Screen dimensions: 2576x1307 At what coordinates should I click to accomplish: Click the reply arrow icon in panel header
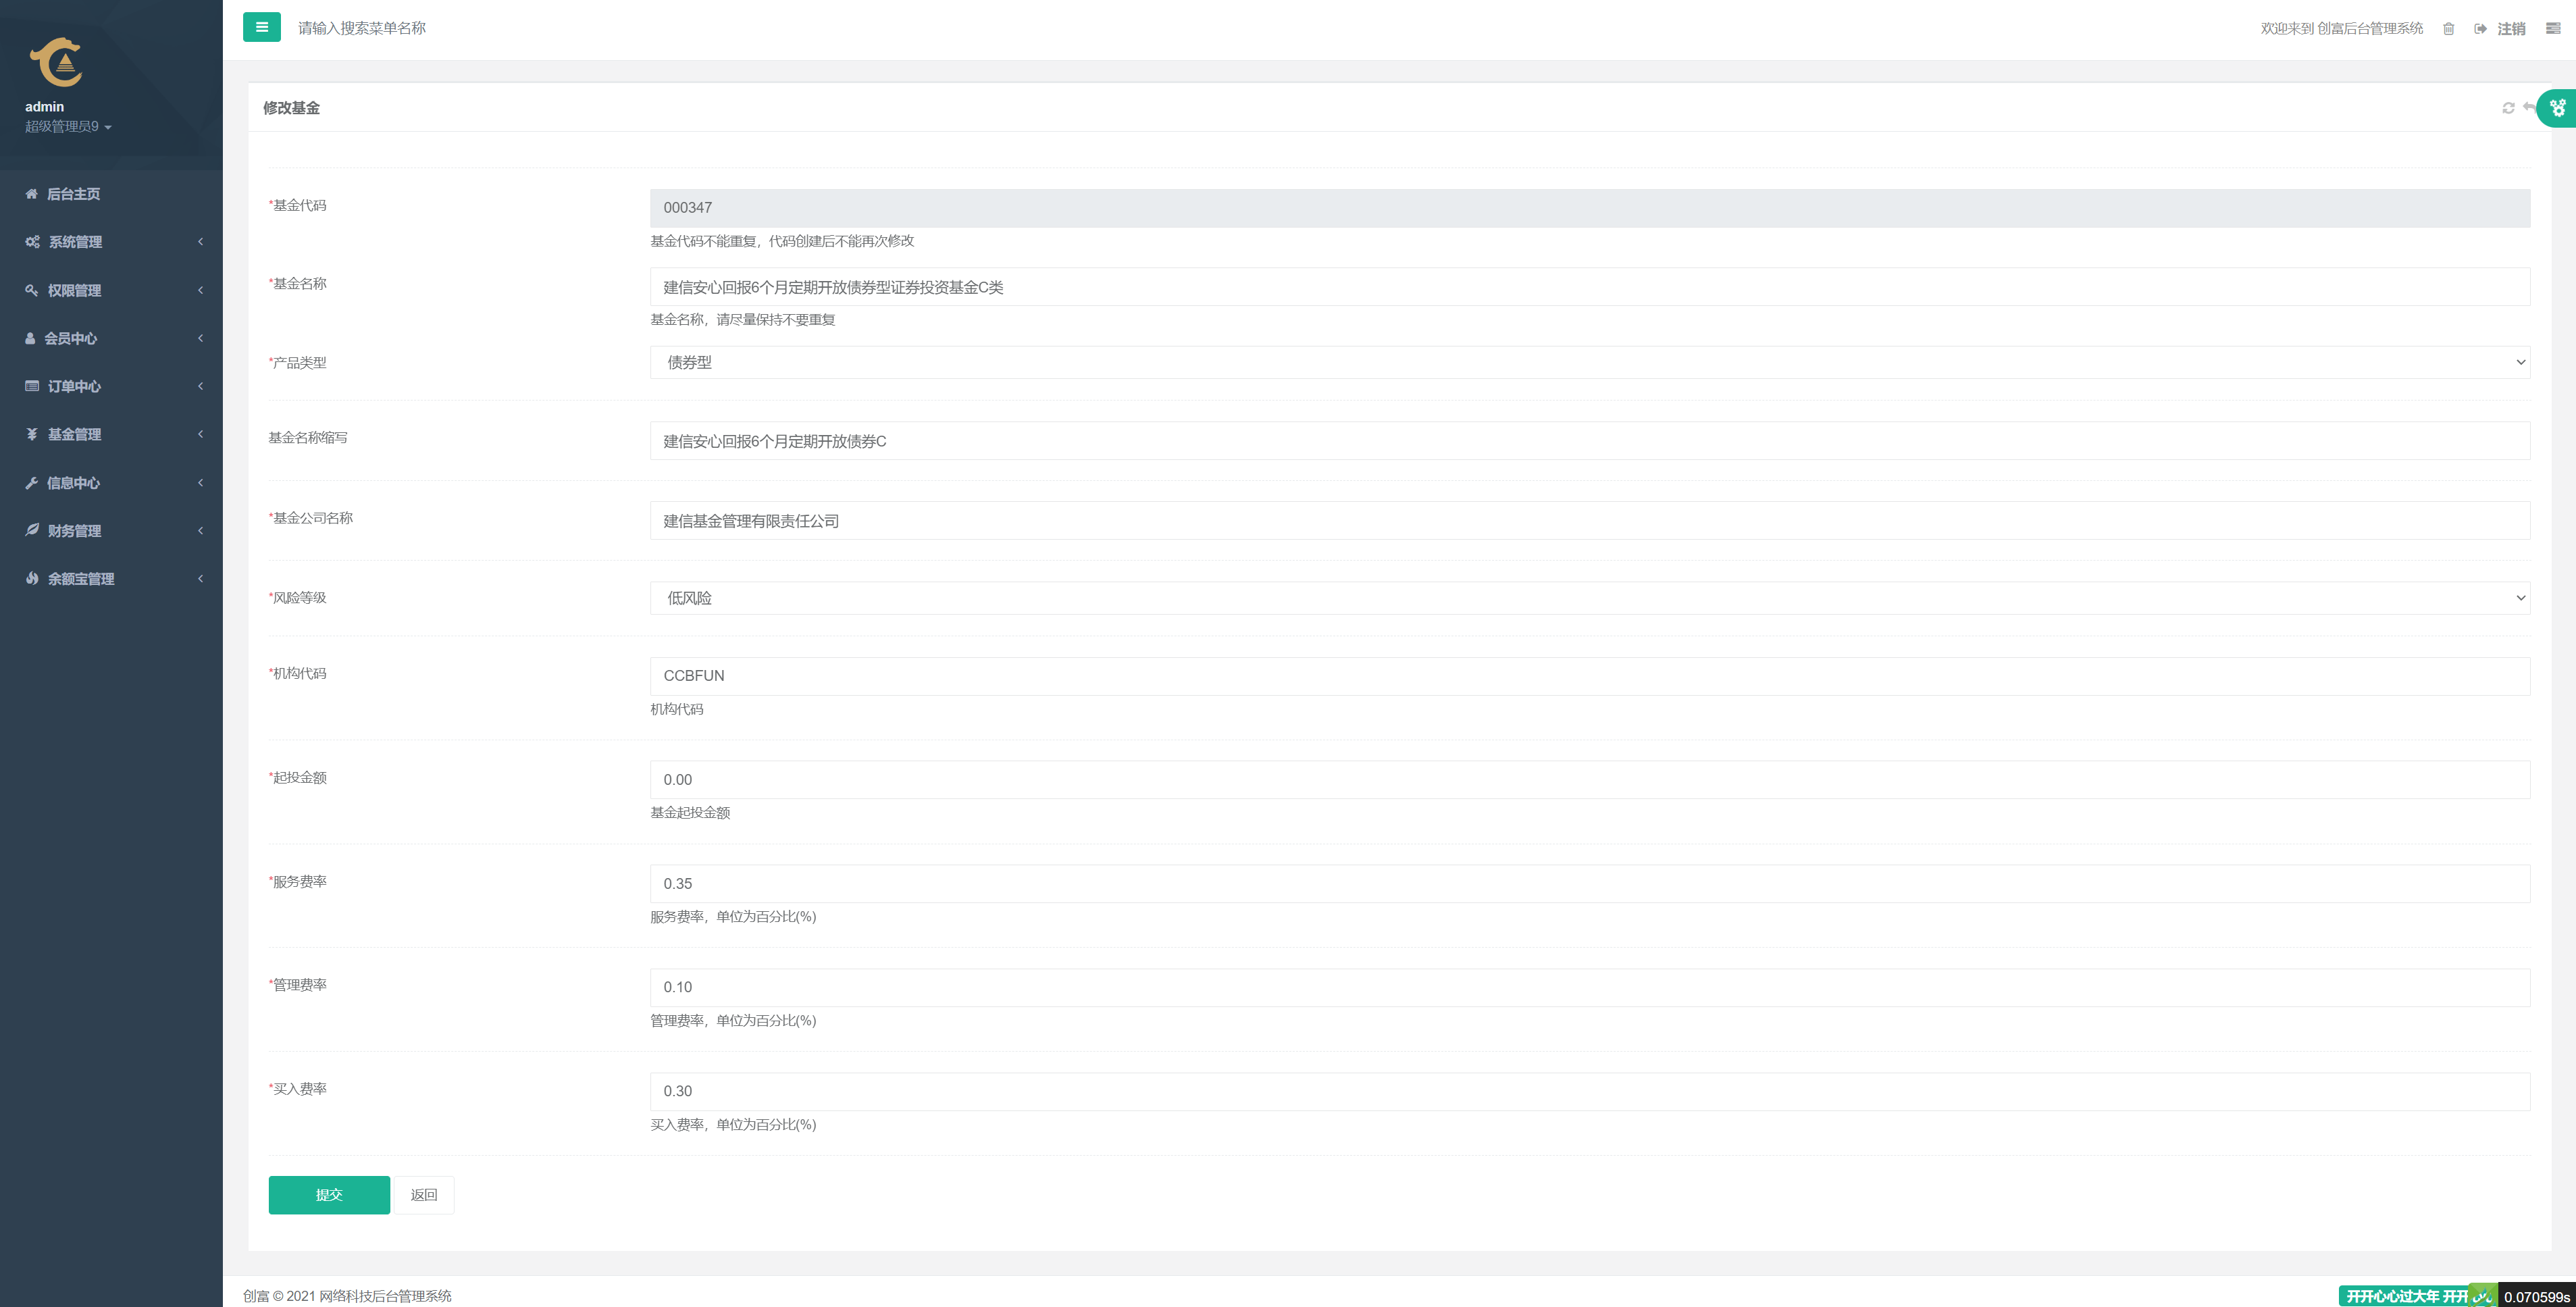pyautogui.click(x=2527, y=107)
